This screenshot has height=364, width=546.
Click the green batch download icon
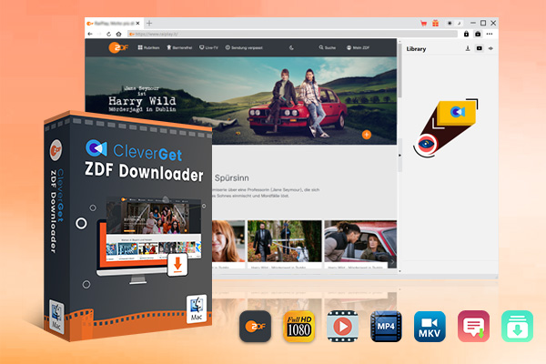pos(517,327)
